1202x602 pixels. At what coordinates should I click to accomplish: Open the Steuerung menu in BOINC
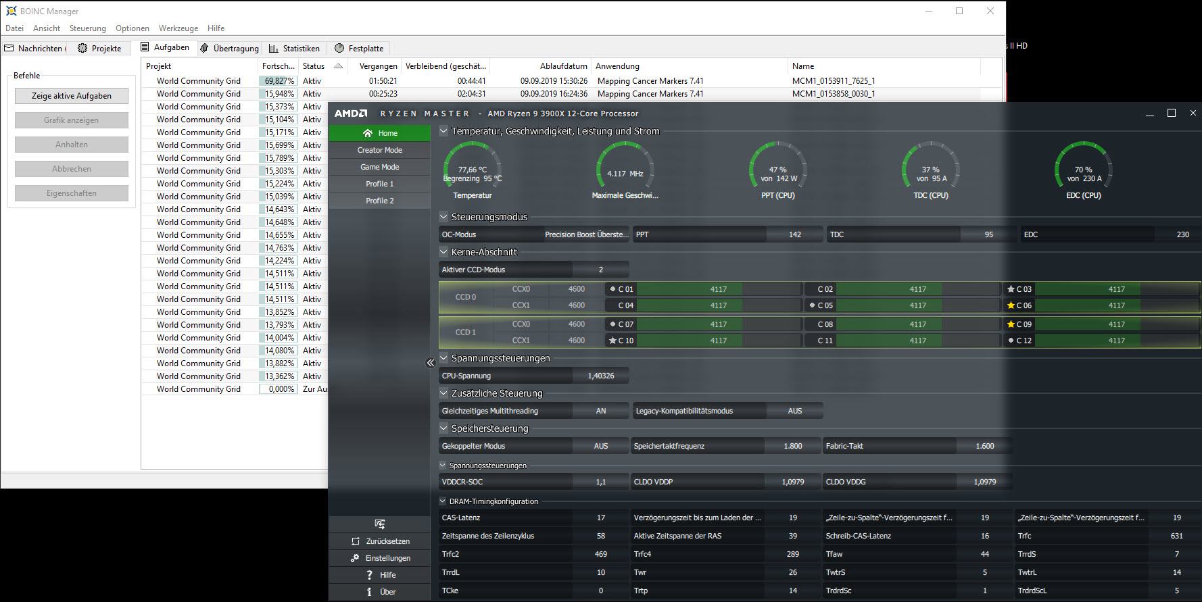[x=88, y=28]
